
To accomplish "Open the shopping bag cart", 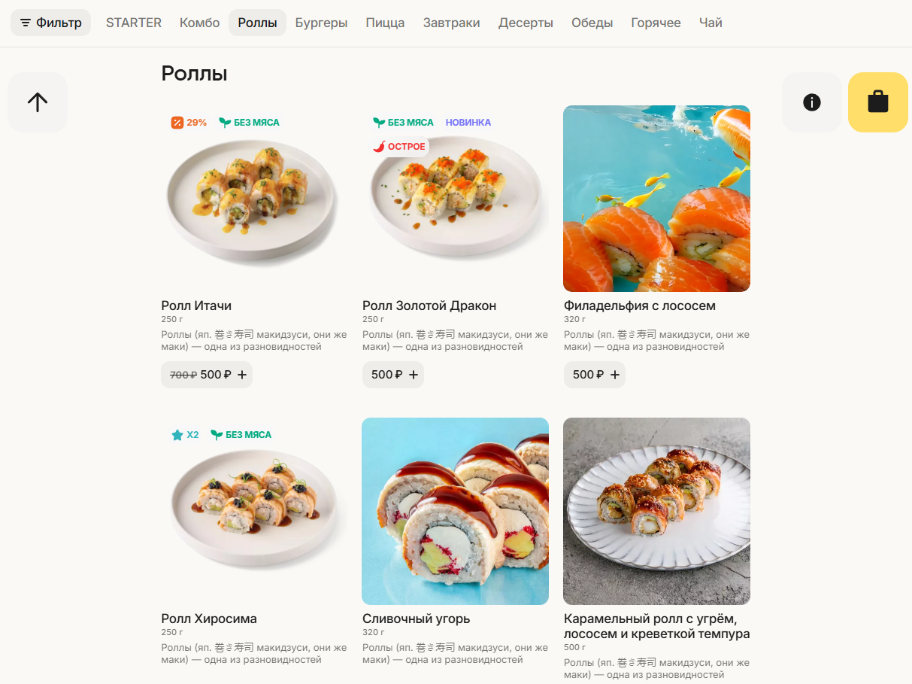I will pyautogui.click(x=877, y=102).
